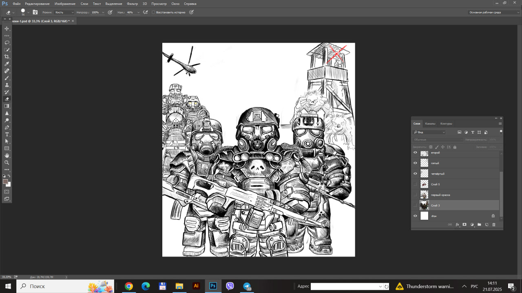522x293 pixels.
Task: Show the "первый краска" layer
Action: pos(415,195)
